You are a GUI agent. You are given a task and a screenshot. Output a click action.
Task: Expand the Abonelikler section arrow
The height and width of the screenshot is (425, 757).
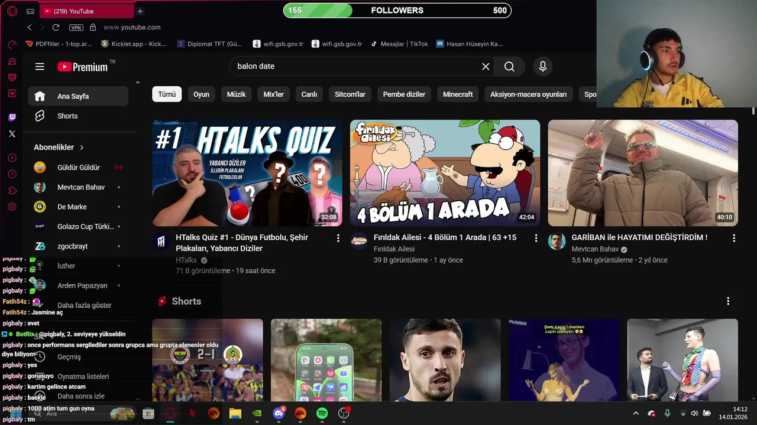(x=82, y=148)
